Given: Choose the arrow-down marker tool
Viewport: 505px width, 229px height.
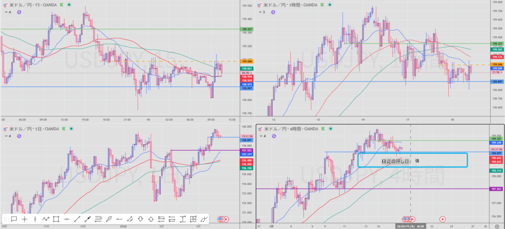Looking at the screenshot, I should 141,219.
